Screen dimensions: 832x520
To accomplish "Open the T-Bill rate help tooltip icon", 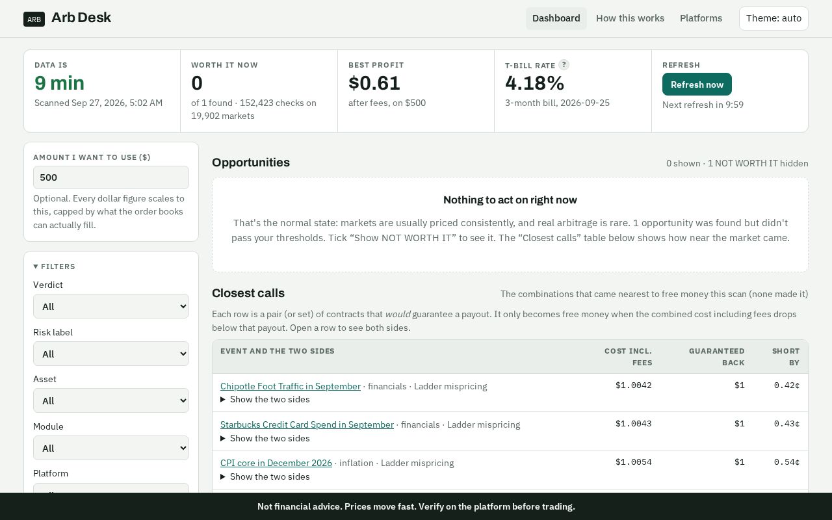I will pyautogui.click(x=564, y=64).
